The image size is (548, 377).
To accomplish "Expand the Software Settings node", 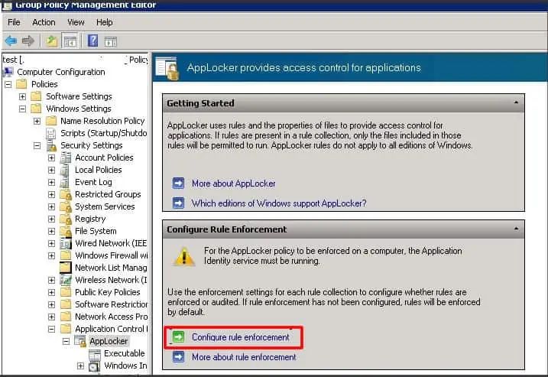I will [22, 96].
